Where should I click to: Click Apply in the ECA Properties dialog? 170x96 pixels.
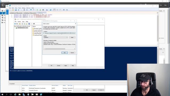[66, 66]
